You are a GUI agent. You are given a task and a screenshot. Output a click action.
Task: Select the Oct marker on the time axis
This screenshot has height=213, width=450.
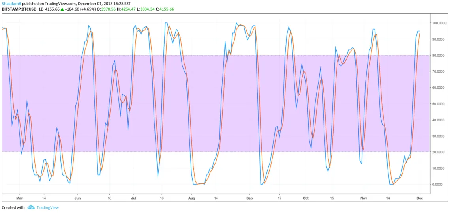305,198
